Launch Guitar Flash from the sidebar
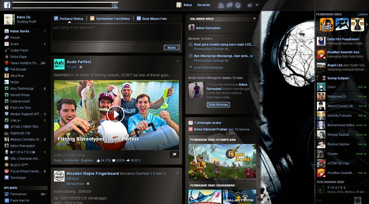The width and height of the screenshot is (369, 204). point(19,50)
